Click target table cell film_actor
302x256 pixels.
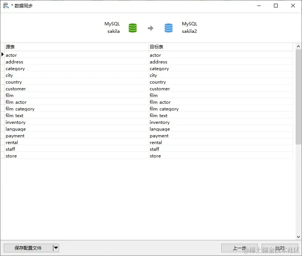[x=221, y=102]
